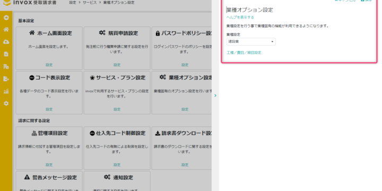Open the invoice document icon in sidebar
Viewport: 382px width, 191px height.
[x=6, y=54]
